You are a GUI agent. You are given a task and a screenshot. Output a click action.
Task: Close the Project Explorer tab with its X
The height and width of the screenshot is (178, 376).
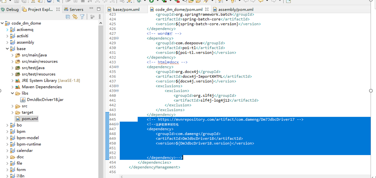58,9
